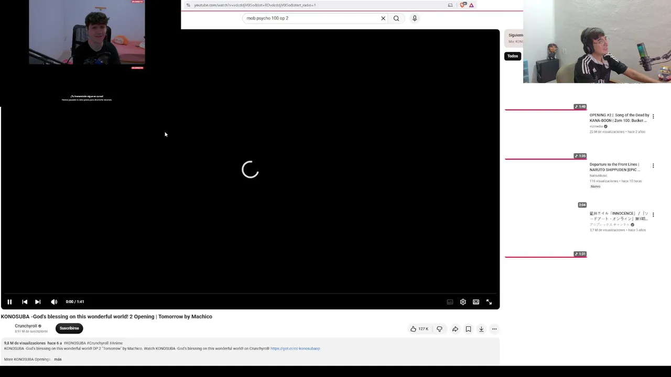Screen dimensions: 671x377
Task: Click the '9,8 M de visualizaciones' text
Action: pyautogui.click(x=25, y=343)
